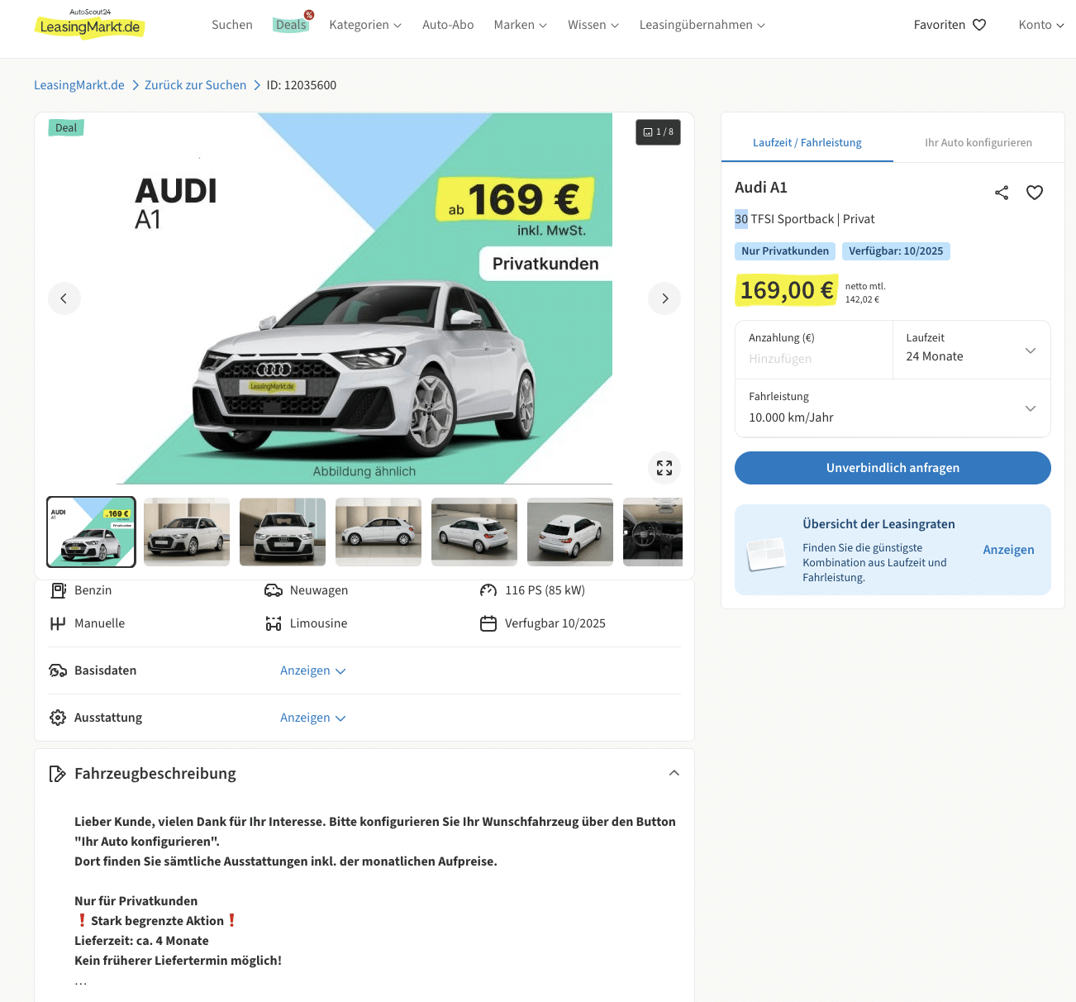Click the Fahrzeugbeschreibung edit icon

(x=58, y=774)
